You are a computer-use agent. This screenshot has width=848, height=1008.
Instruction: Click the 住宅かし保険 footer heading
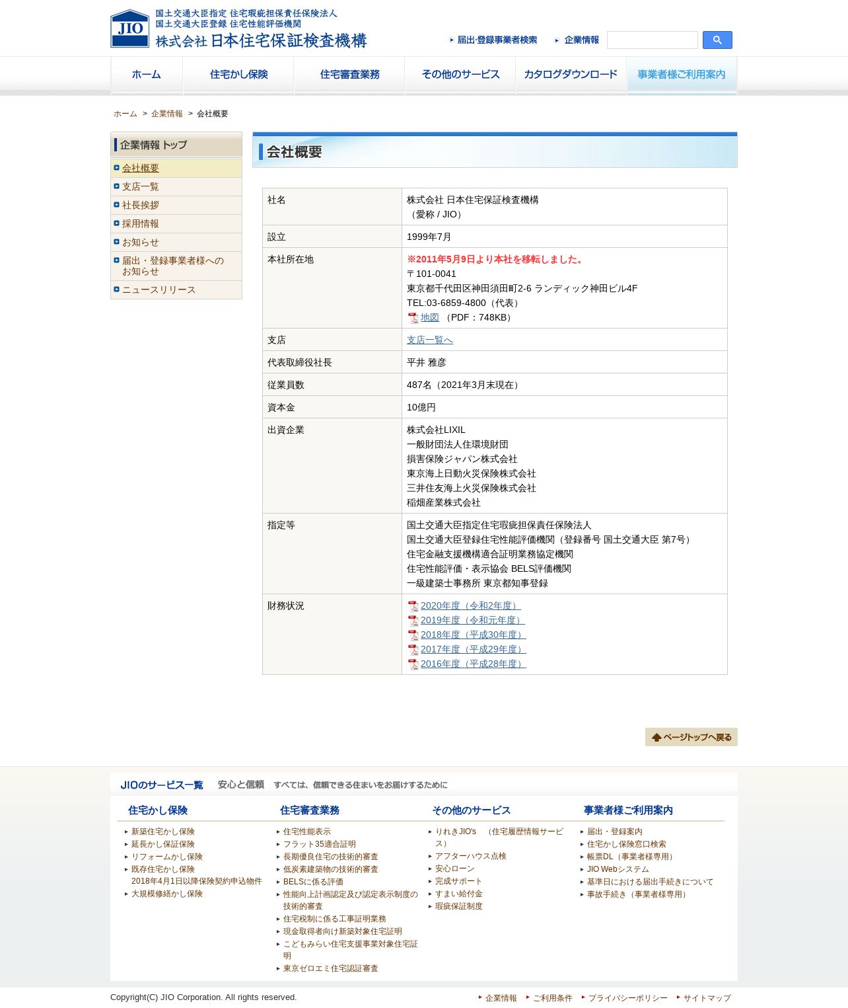point(158,810)
